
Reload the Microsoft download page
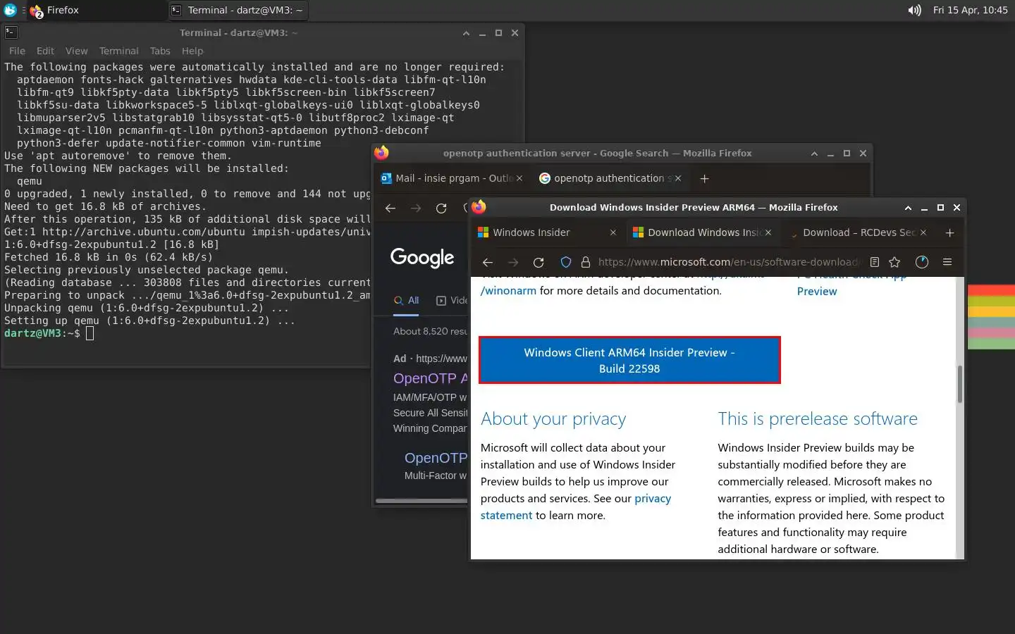click(539, 262)
